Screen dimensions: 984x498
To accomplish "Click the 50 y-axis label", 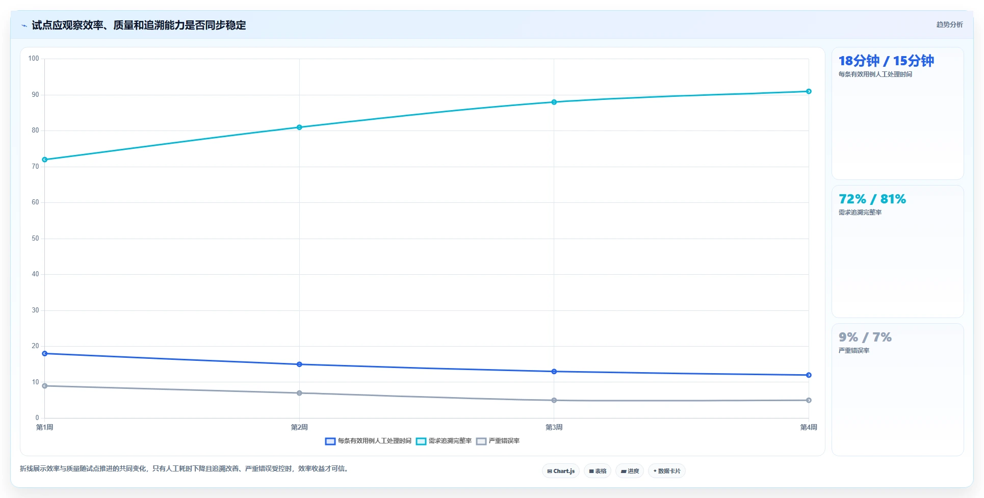I will [x=35, y=239].
